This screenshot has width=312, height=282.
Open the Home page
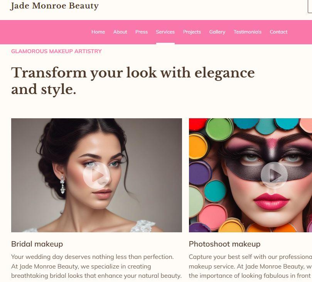coord(98,32)
